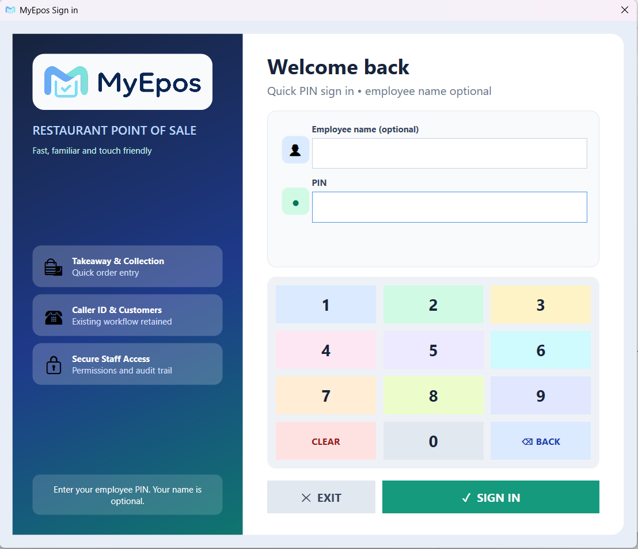Screen dimensions: 638x549
Task: Click the "Employee name (optional)" label
Action: pos(365,129)
